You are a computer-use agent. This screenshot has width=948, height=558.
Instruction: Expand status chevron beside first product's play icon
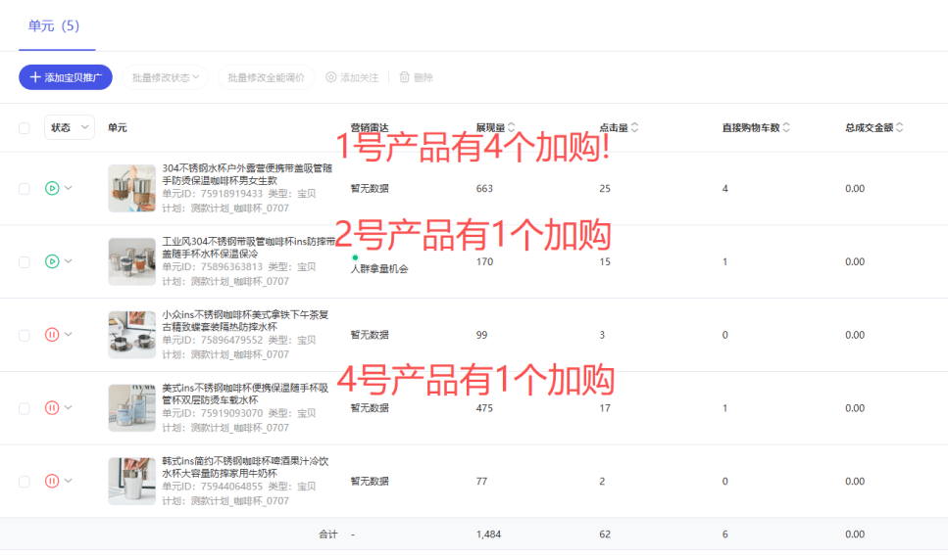[x=69, y=188]
